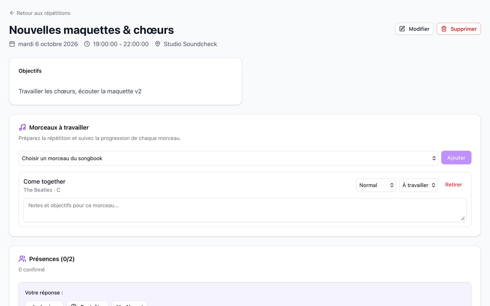The width and height of the screenshot is (490, 306).
Task: Go back via Retour aux répétitions link
Action: tap(40, 13)
